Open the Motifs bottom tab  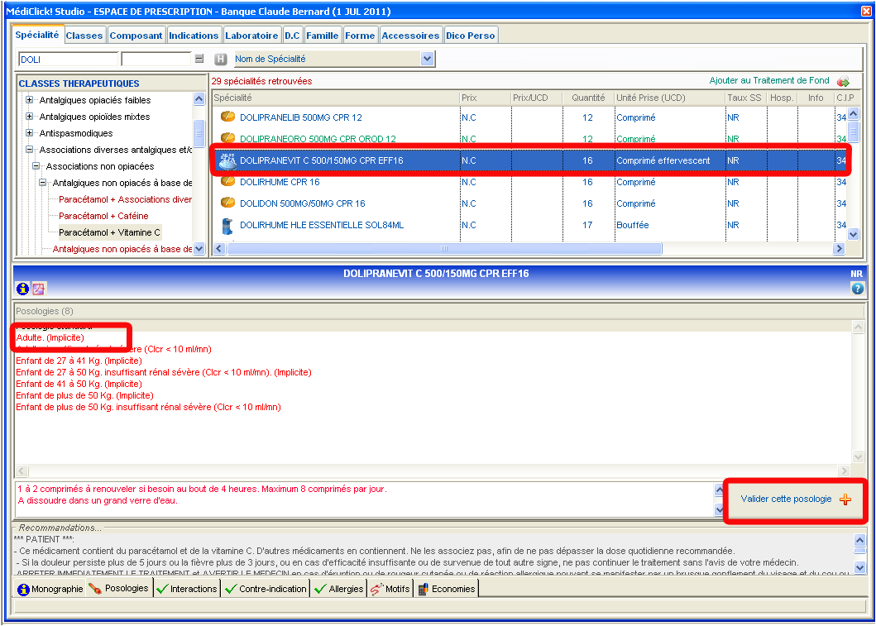[390, 589]
